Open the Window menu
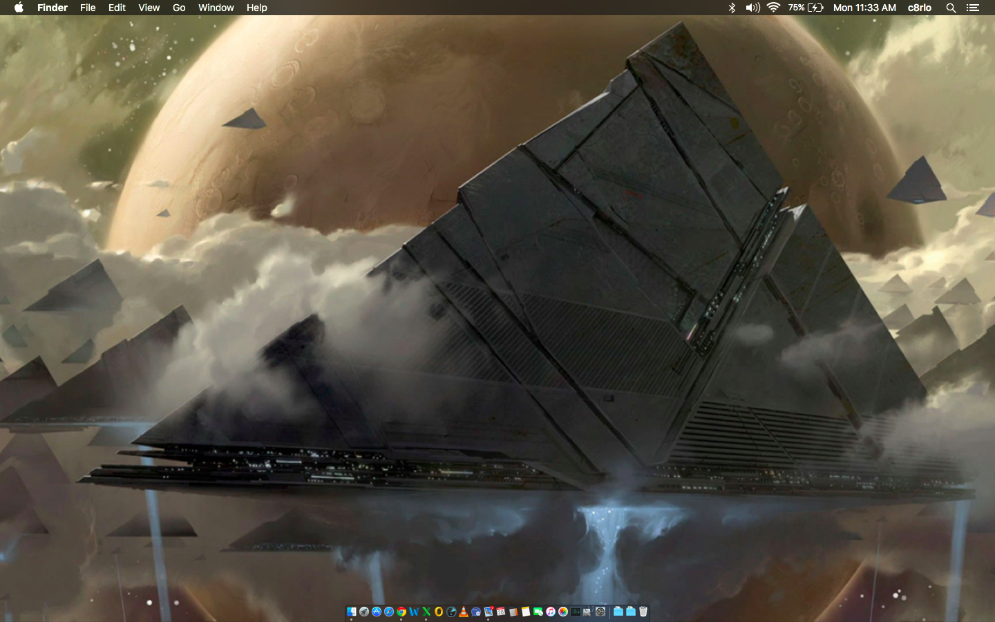This screenshot has width=995, height=622. click(x=216, y=8)
